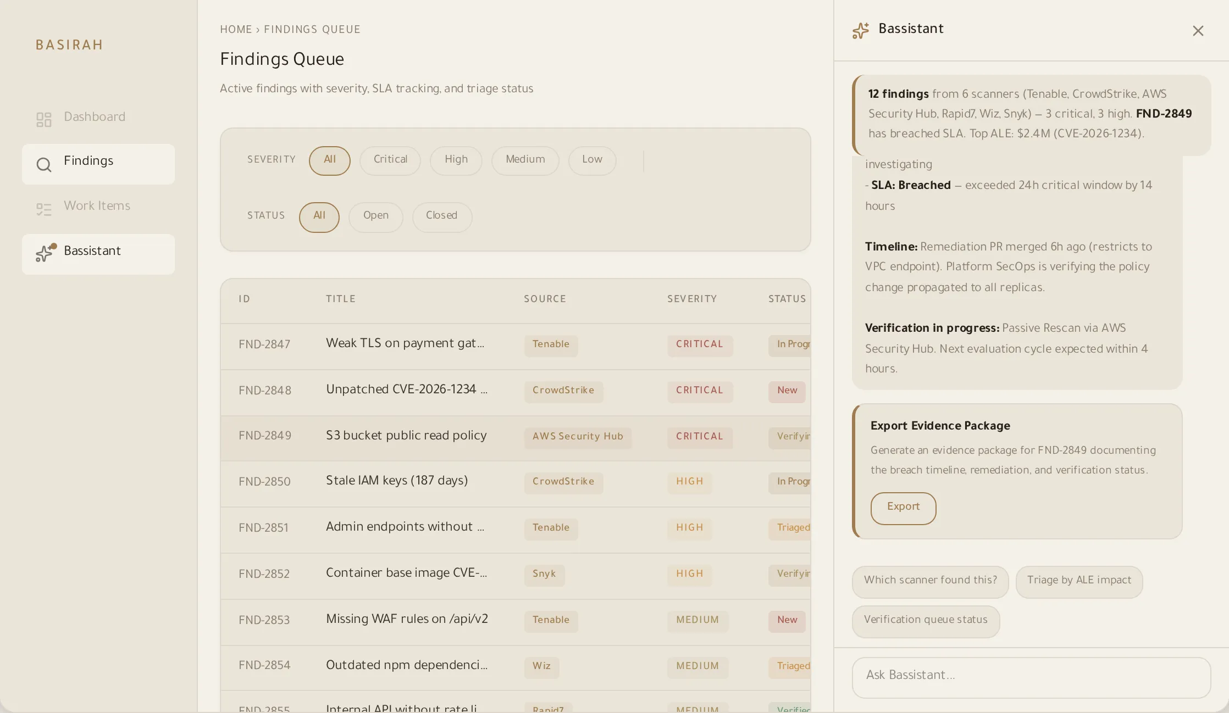
Task: Select the Open status filter
Action: click(375, 216)
